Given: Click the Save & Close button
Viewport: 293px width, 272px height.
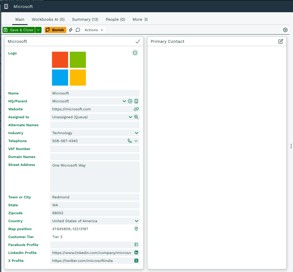Looking at the screenshot, I should point(19,30).
